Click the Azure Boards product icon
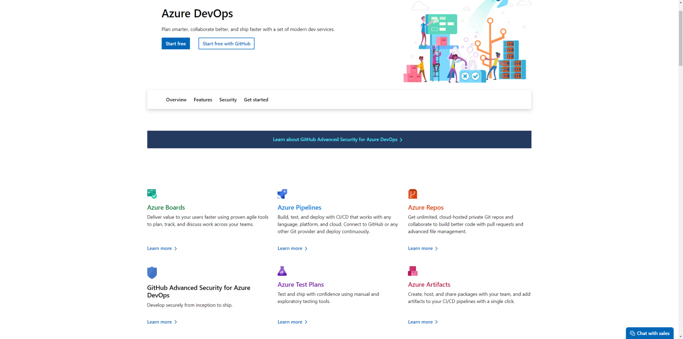This screenshot has width=683, height=339. click(x=152, y=194)
